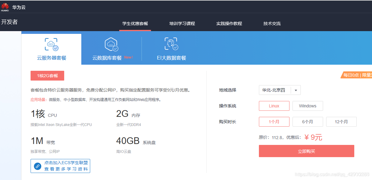The height and width of the screenshot is (180, 372).
Task: Open the 培训学习课程 menu item
Action: (x=182, y=23)
